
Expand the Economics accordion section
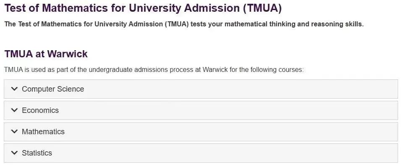pyautogui.click(x=201, y=110)
